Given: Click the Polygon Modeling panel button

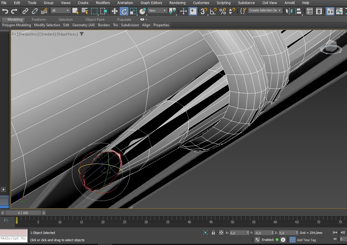Looking at the screenshot, I should point(17,25).
